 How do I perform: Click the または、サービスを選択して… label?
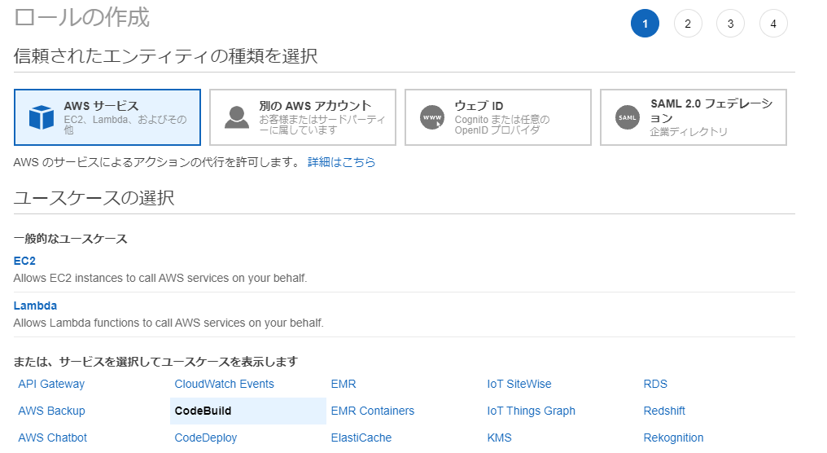(155, 362)
